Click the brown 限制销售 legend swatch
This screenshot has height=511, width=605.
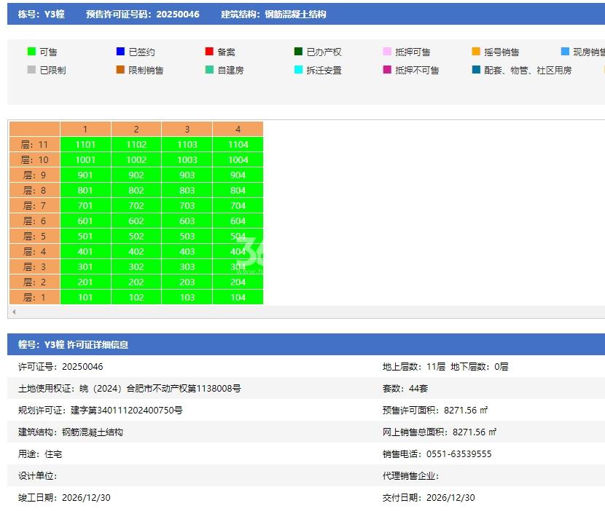click(120, 69)
